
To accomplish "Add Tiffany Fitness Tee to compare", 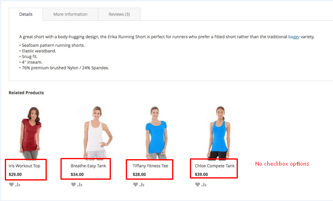I will click(x=142, y=185).
